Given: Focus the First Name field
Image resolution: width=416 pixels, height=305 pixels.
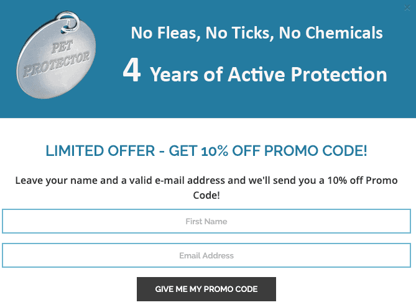Looking at the screenshot, I should (206, 221).
